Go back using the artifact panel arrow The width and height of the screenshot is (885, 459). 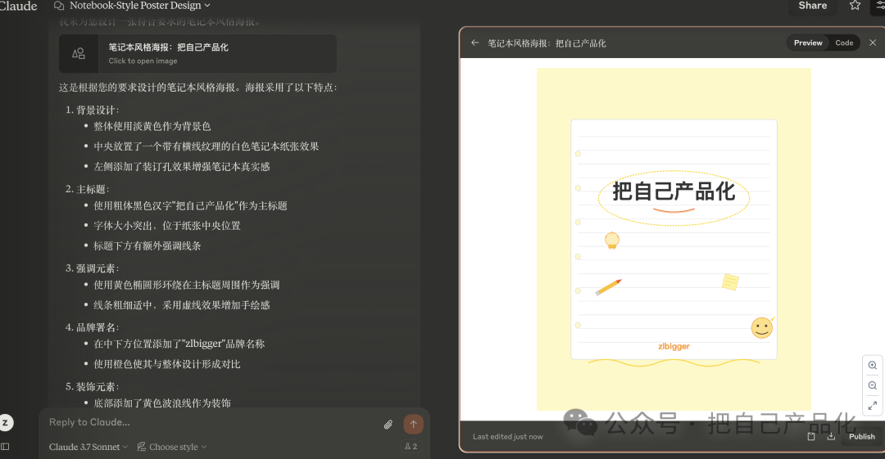click(x=475, y=43)
